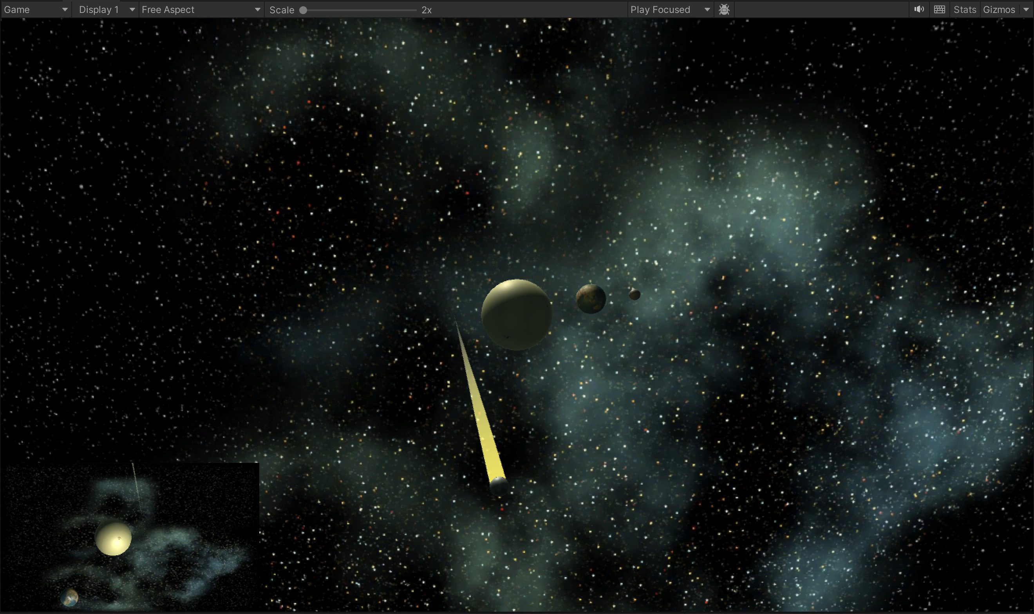Viewport: 1034px width, 614px height.
Task: Click the 2x scale value label
Action: (427, 10)
